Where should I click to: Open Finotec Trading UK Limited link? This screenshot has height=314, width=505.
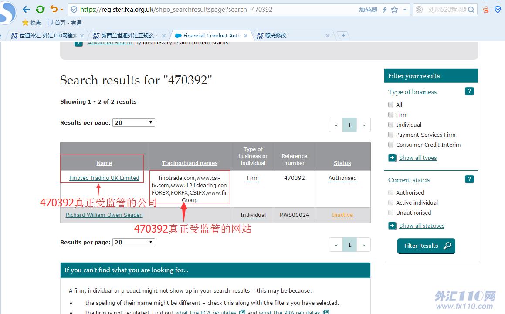104,178
